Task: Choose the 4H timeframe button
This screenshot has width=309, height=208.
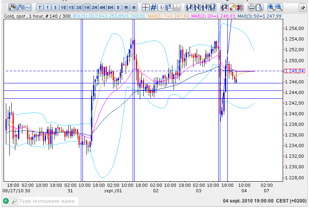Action: click(x=102, y=7)
